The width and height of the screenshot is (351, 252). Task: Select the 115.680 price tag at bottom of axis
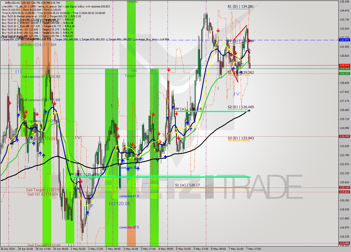pyautogui.click(x=344, y=243)
